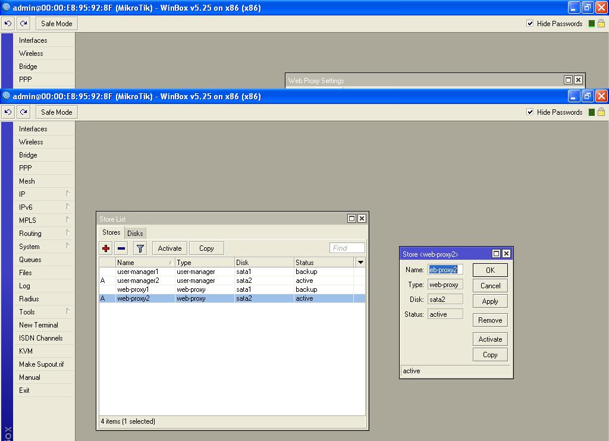
Task: Enable Safe Mode
Action: [56, 112]
